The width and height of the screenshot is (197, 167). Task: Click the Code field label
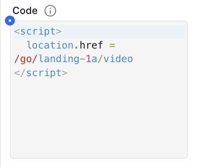coord(25,11)
